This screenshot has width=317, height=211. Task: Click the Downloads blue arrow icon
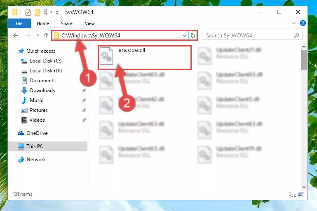coord(24,90)
